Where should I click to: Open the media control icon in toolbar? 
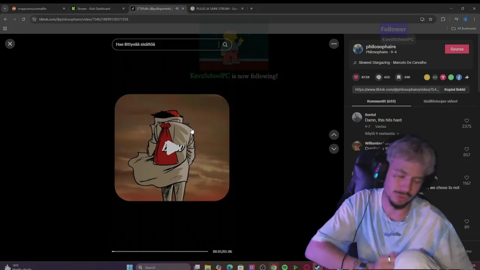456,19
